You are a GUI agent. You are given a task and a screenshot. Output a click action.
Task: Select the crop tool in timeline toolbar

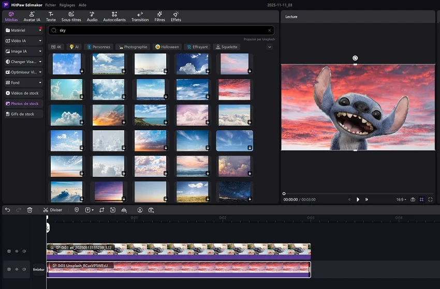[101, 210]
